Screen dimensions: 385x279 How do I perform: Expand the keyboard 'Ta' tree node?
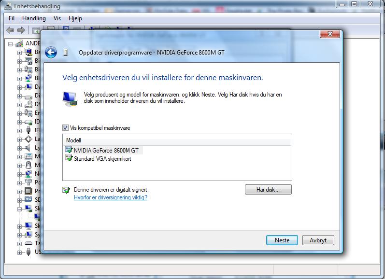point(19,244)
